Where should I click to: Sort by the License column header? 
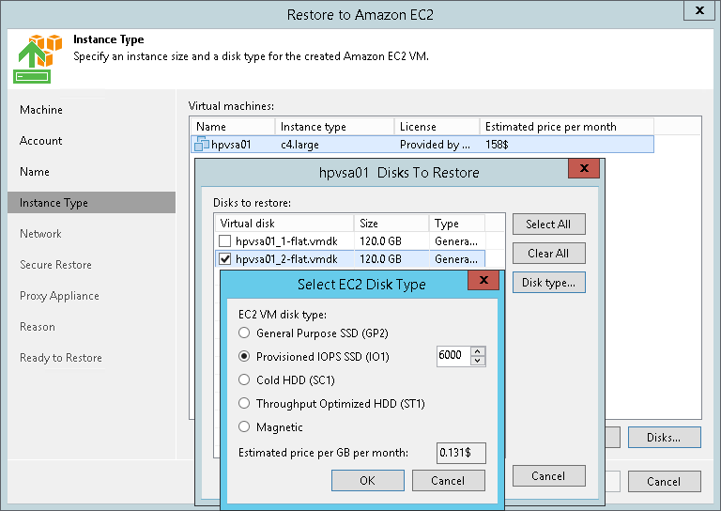[437, 127]
